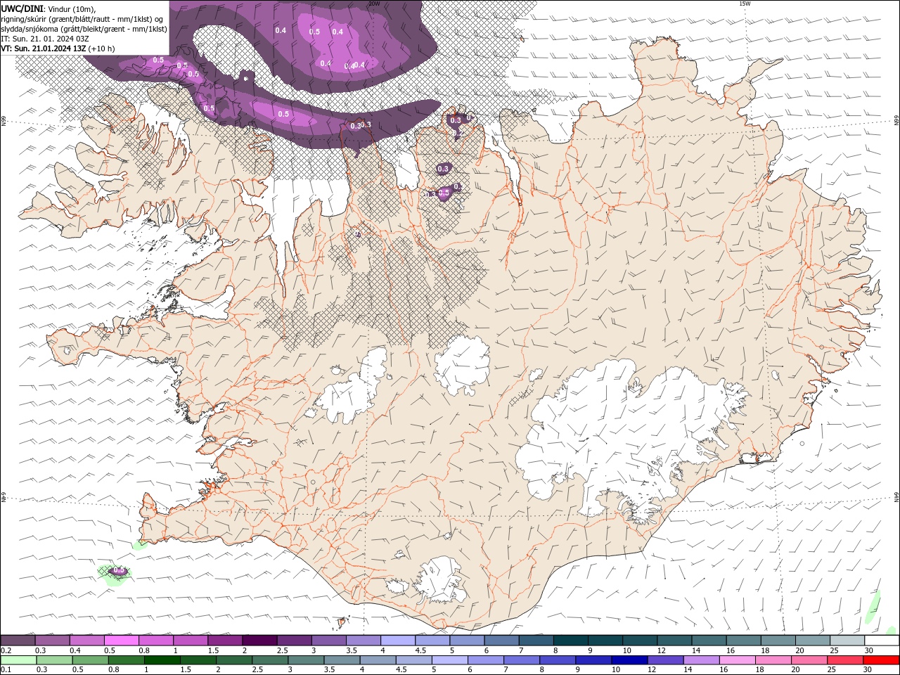This screenshot has width=900, height=675.
Task: Pick upper scale white swatch at 30
Action: [882, 641]
